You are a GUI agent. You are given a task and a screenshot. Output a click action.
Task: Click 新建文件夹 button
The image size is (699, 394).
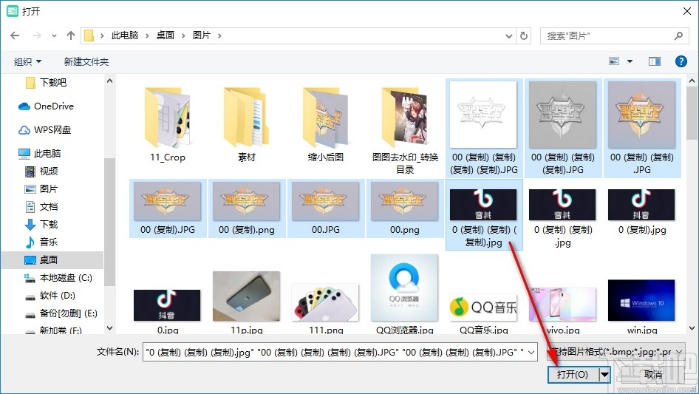pyautogui.click(x=86, y=61)
